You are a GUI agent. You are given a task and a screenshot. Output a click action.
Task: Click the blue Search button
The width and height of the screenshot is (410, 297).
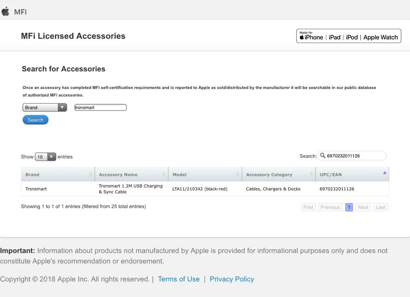click(36, 120)
